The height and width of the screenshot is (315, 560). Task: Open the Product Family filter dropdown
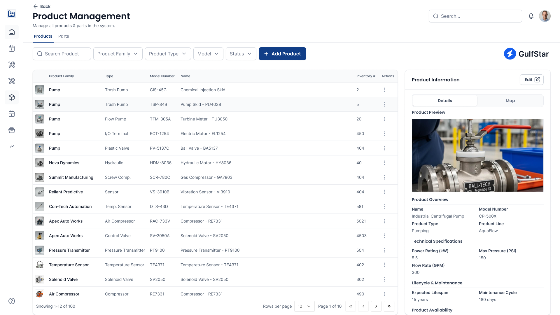(118, 54)
